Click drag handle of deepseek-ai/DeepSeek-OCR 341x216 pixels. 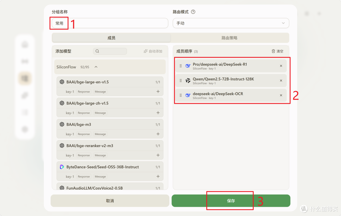tap(181, 95)
